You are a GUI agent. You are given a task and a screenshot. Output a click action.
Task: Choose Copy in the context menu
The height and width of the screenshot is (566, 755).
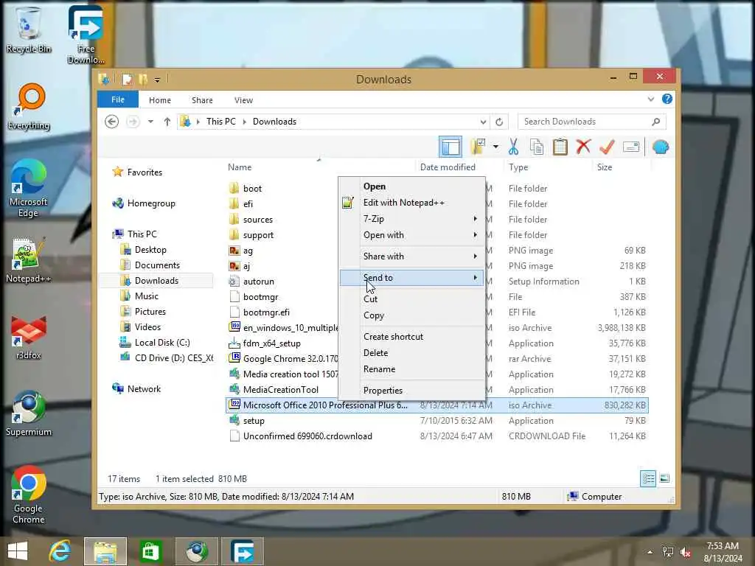[411, 315]
